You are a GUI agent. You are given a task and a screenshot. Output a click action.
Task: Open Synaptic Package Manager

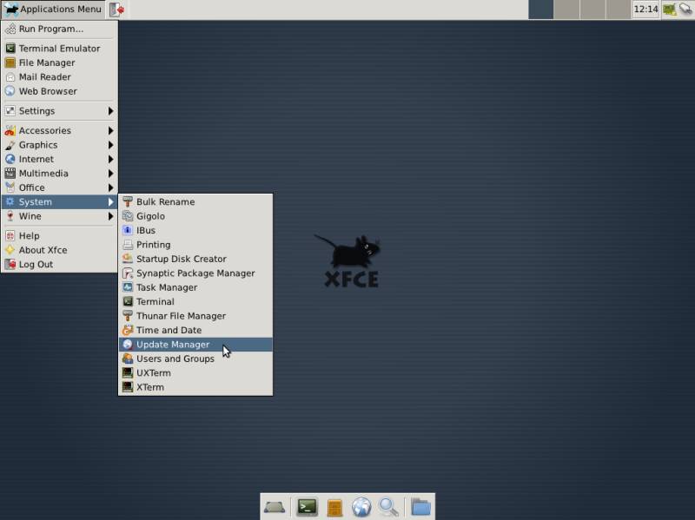coord(195,273)
